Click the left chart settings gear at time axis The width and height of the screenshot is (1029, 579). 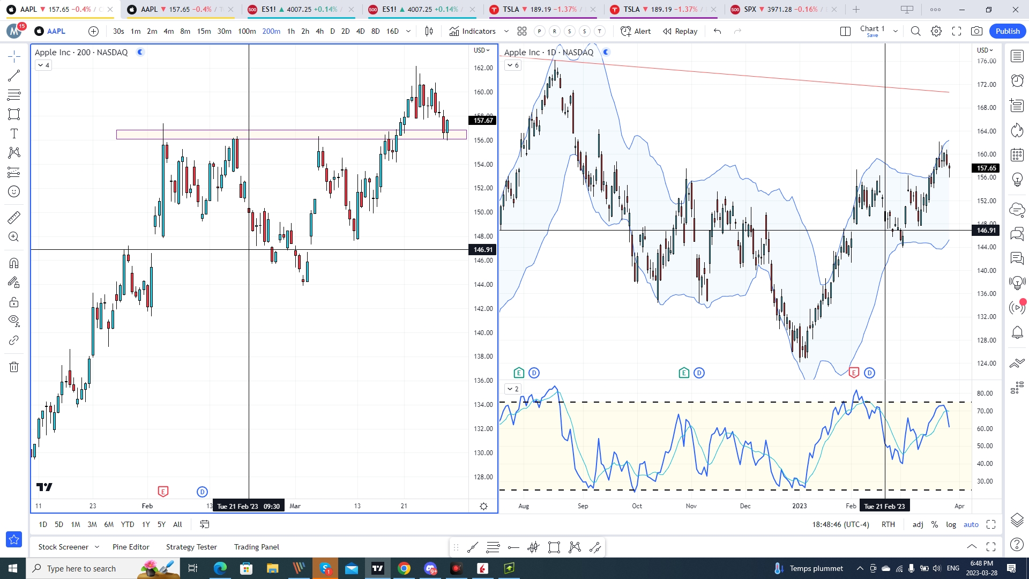click(x=483, y=506)
